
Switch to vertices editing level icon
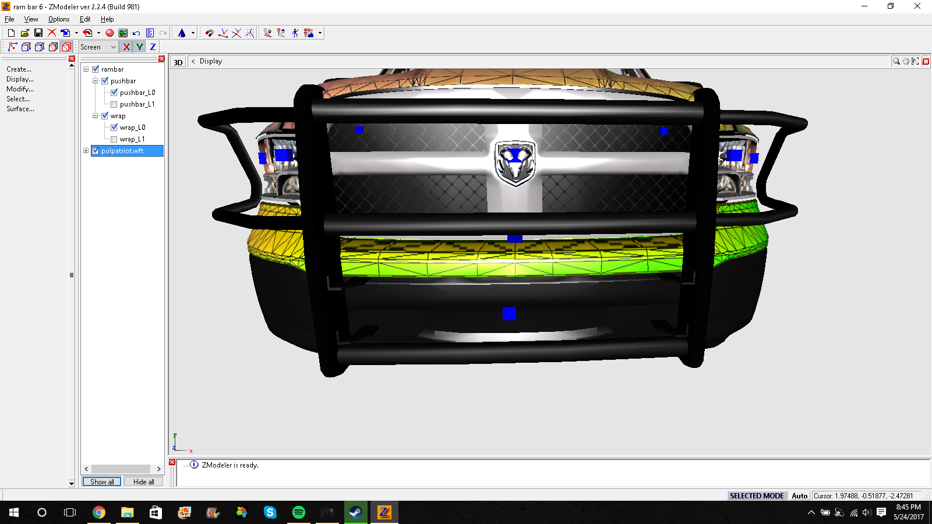(12, 47)
